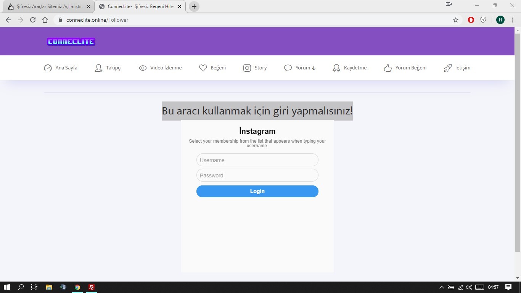Click the address bar URL
Screen dimensions: 521x293
point(97,20)
